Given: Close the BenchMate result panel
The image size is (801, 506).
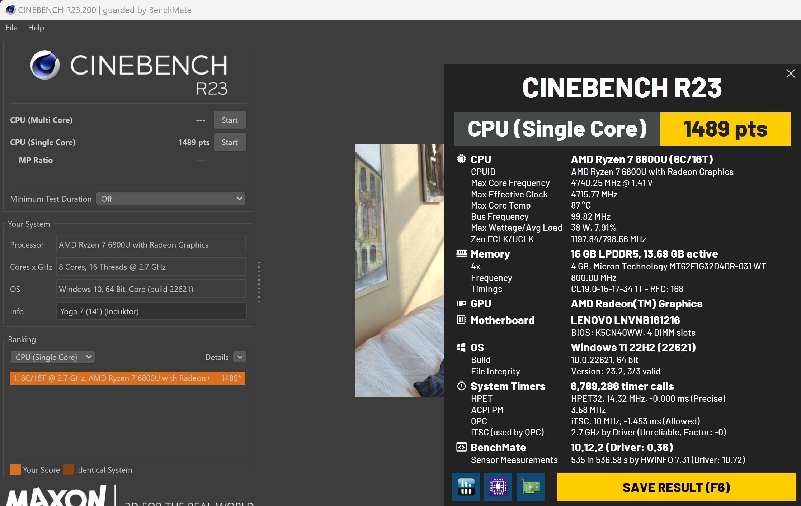Looking at the screenshot, I should [x=791, y=73].
